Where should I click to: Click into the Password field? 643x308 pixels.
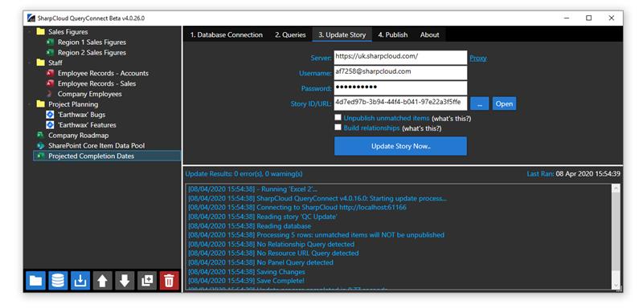pyautogui.click(x=400, y=87)
